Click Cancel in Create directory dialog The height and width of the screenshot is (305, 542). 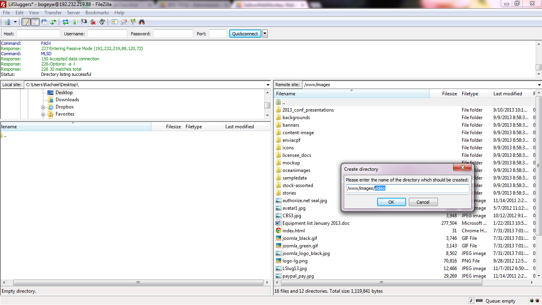[423, 202]
